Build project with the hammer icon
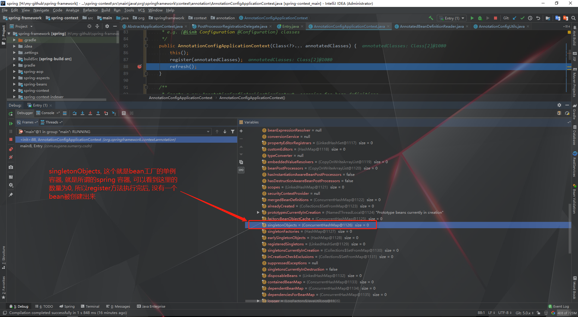Viewport: 578px width, 317px height. click(x=431, y=18)
